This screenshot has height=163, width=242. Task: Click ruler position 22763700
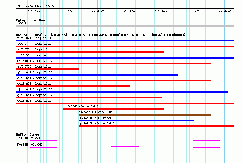click(224, 11)
